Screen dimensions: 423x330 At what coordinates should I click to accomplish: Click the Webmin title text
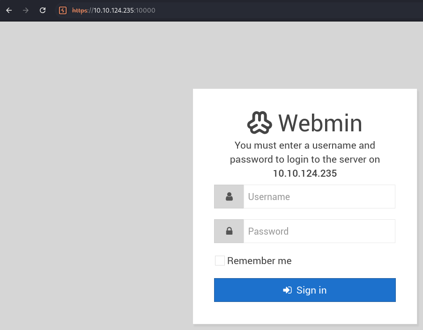(320, 123)
